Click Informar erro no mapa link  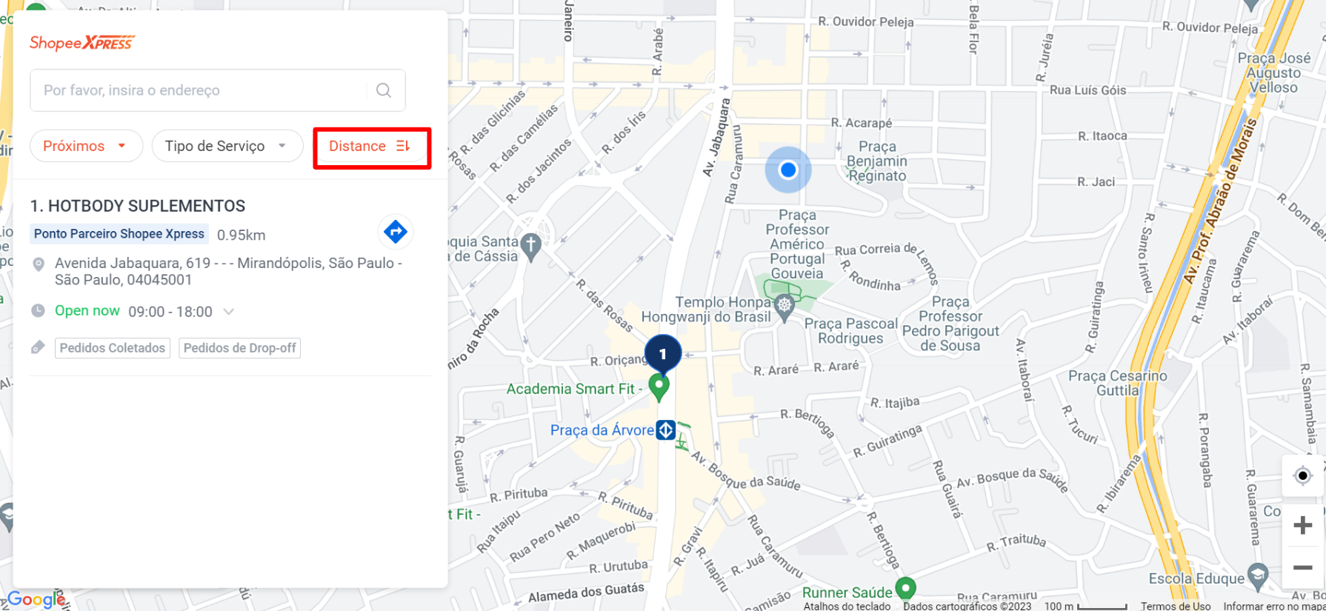click(x=1274, y=606)
